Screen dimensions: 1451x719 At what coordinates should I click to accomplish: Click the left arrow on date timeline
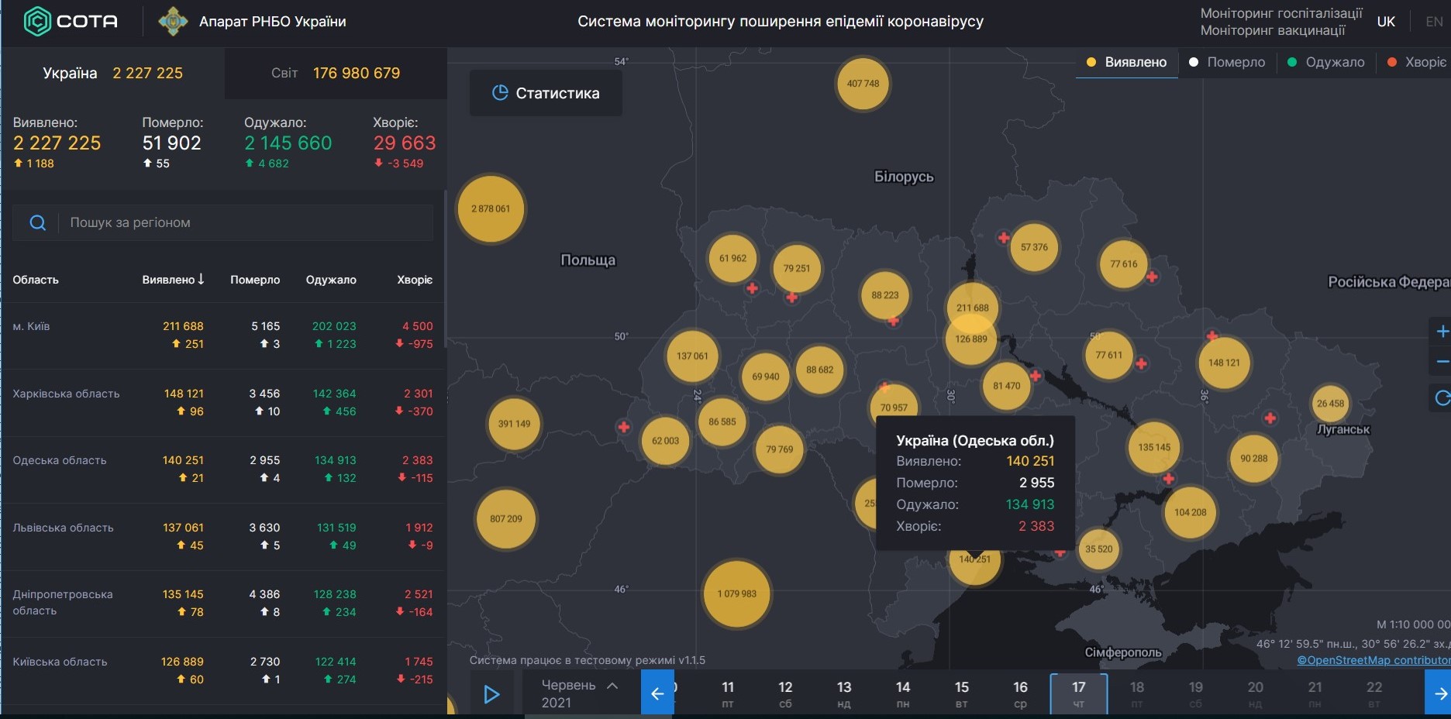pyautogui.click(x=657, y=693)
